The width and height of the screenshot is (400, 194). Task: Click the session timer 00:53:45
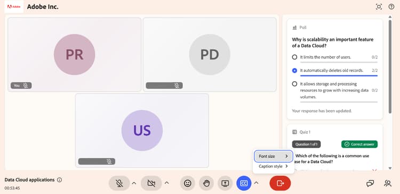[x=12, y=188]
